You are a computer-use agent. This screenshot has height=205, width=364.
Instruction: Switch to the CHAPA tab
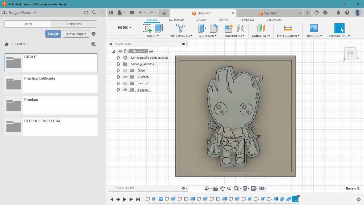point(223,20)
